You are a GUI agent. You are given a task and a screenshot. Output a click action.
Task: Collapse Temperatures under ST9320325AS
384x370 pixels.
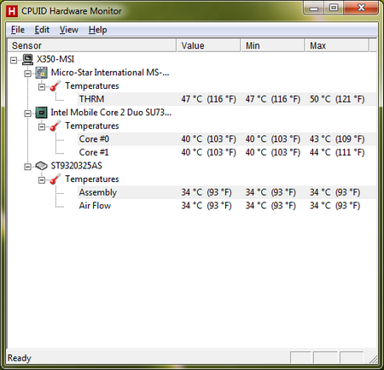click(42, 180)
